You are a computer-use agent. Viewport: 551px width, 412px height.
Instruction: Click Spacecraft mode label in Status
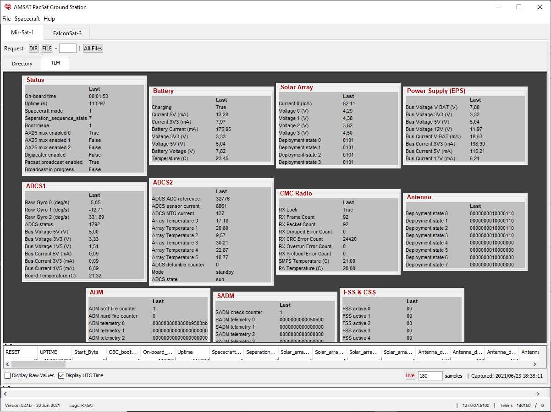point(44,111)
